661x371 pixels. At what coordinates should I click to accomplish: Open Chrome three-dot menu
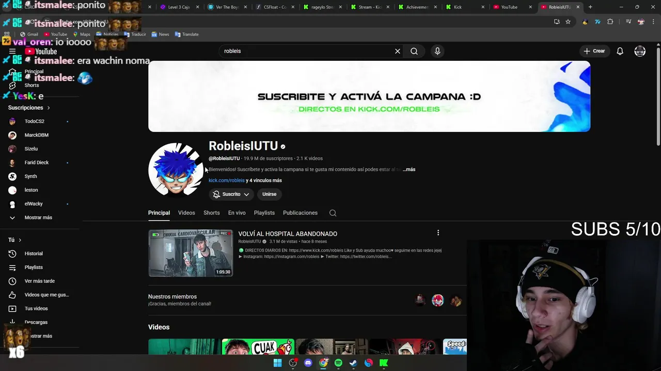(653, 22)
